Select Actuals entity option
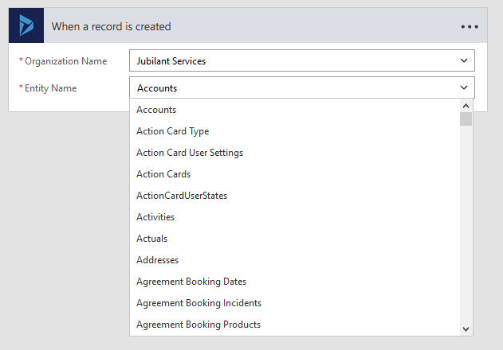This screenshot has width=503, height=350. [294, 239]
